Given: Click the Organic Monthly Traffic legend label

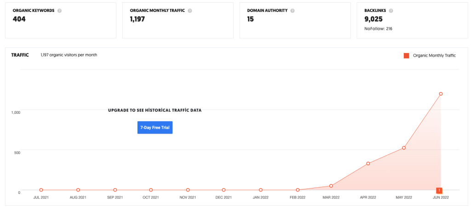Looking at the screenshot, I should [x=434, y=56].
